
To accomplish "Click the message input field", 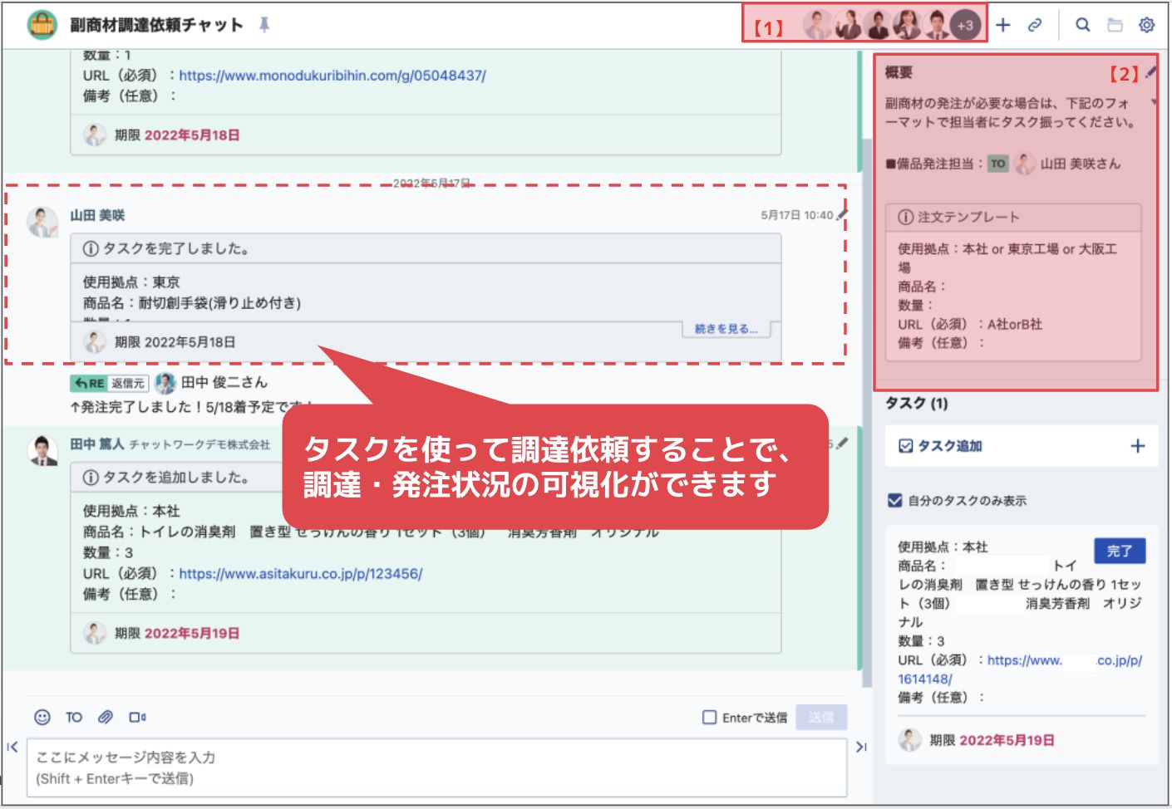I will point(437,767).
